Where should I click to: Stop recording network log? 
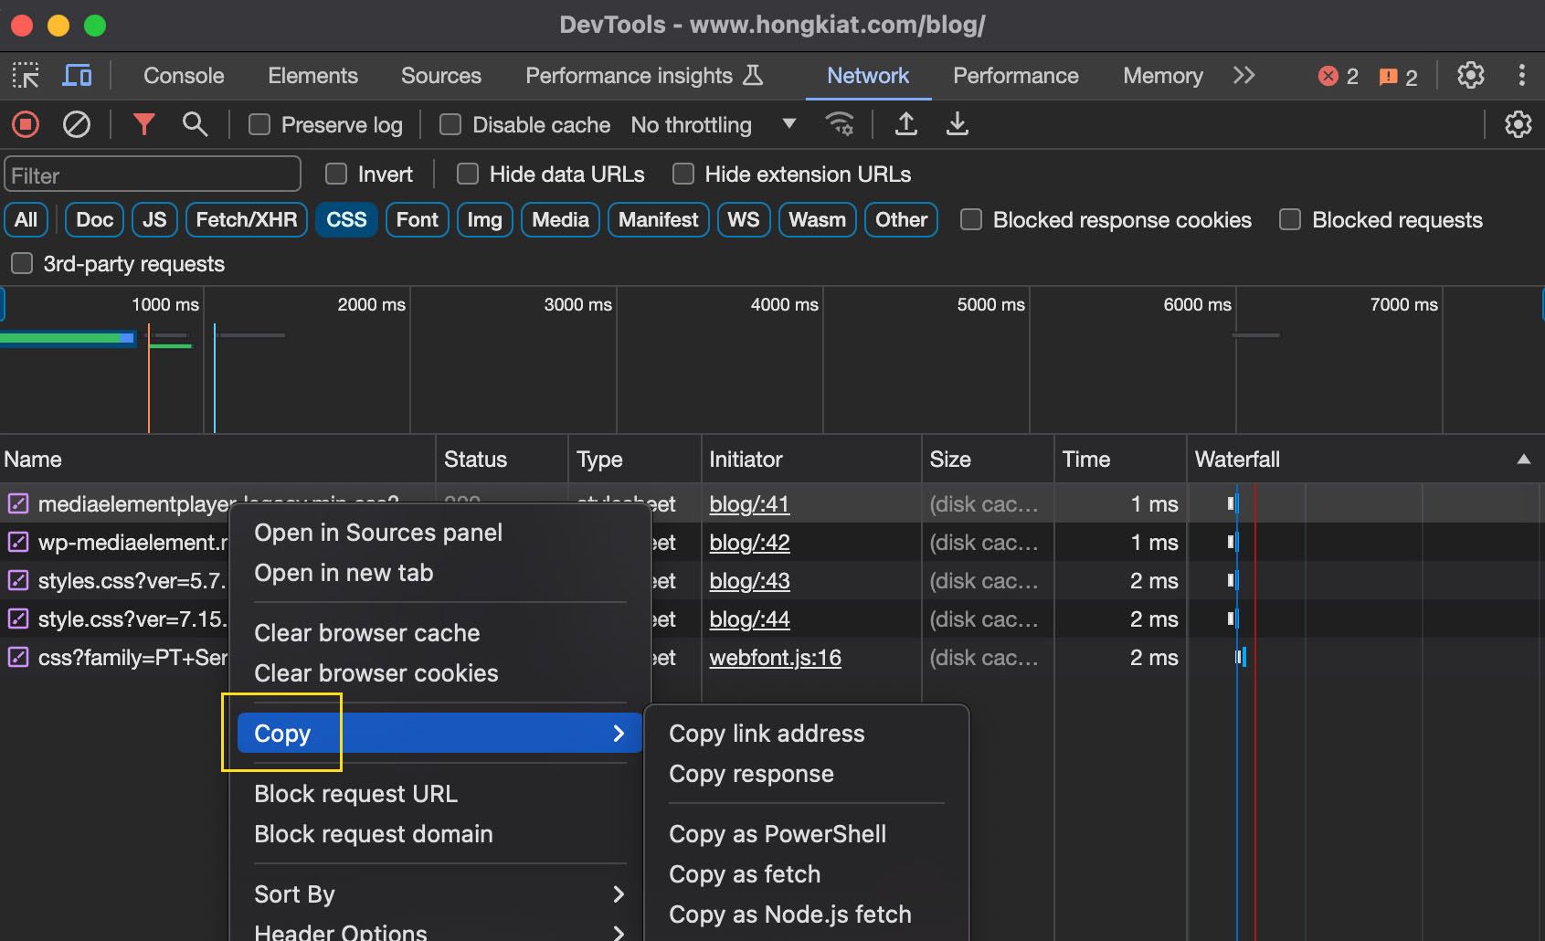tap(26, 124)
